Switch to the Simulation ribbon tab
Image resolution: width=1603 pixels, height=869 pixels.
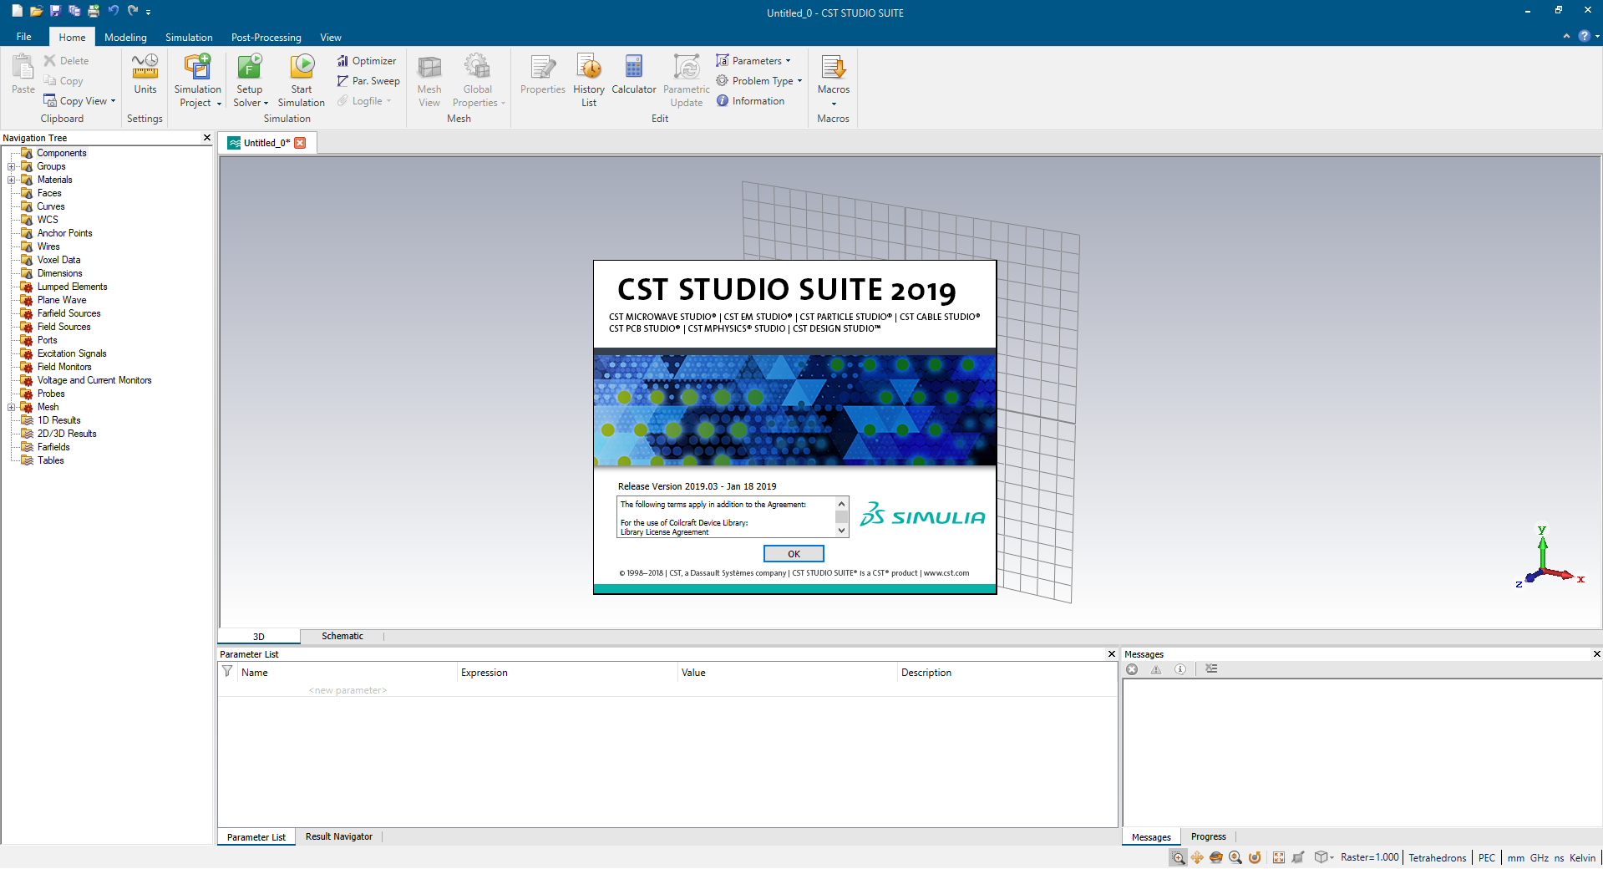(x=189, y=38)
